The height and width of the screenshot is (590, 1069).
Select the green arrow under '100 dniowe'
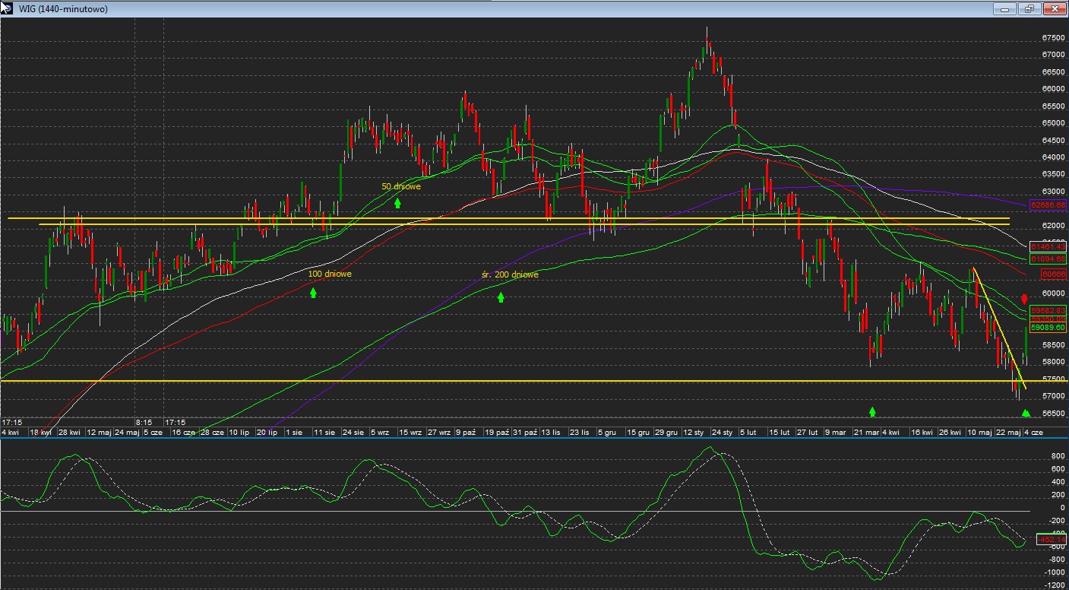point(313,292)
